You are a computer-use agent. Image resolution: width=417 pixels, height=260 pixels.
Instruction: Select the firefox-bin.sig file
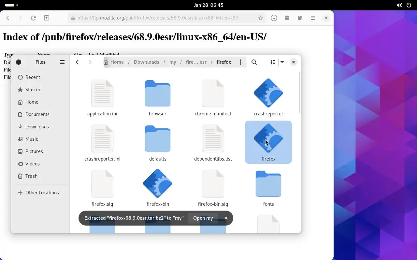click(213, 188)
